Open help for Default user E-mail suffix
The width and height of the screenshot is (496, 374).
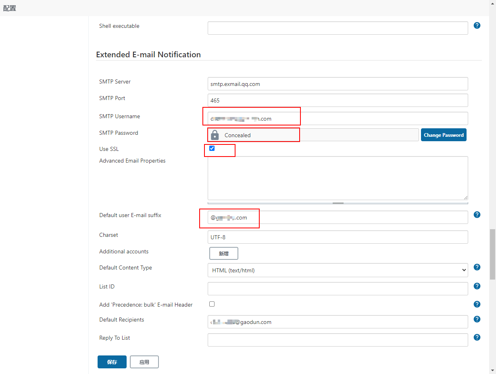477,215
